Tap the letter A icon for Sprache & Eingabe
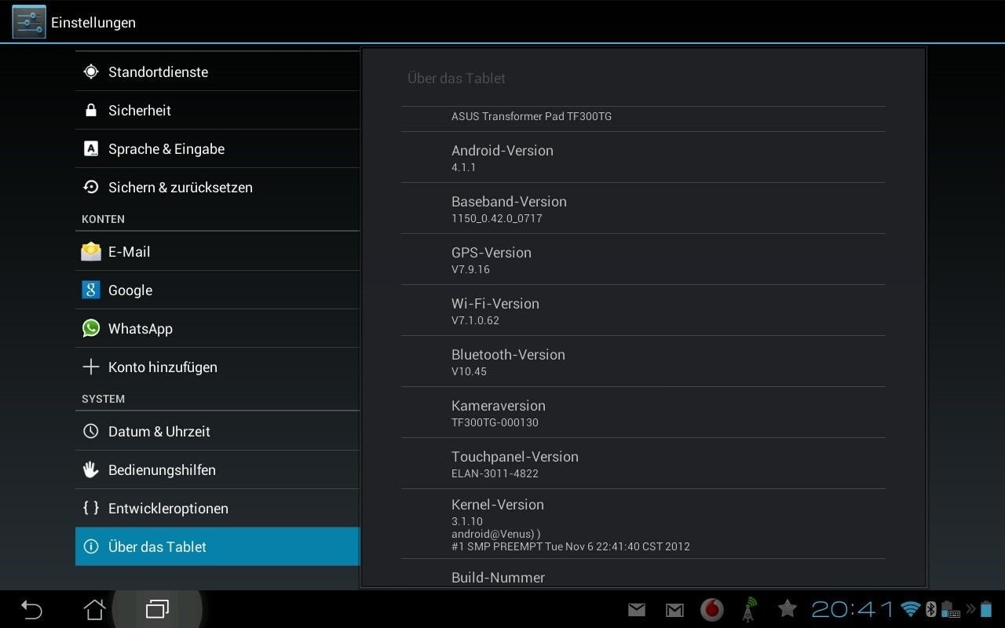 [91, 149]
